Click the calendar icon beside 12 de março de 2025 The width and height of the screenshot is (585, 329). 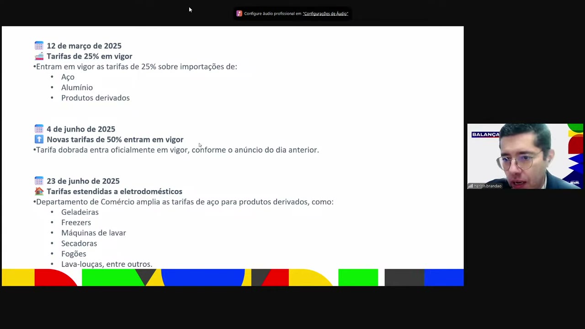point(39,46)
